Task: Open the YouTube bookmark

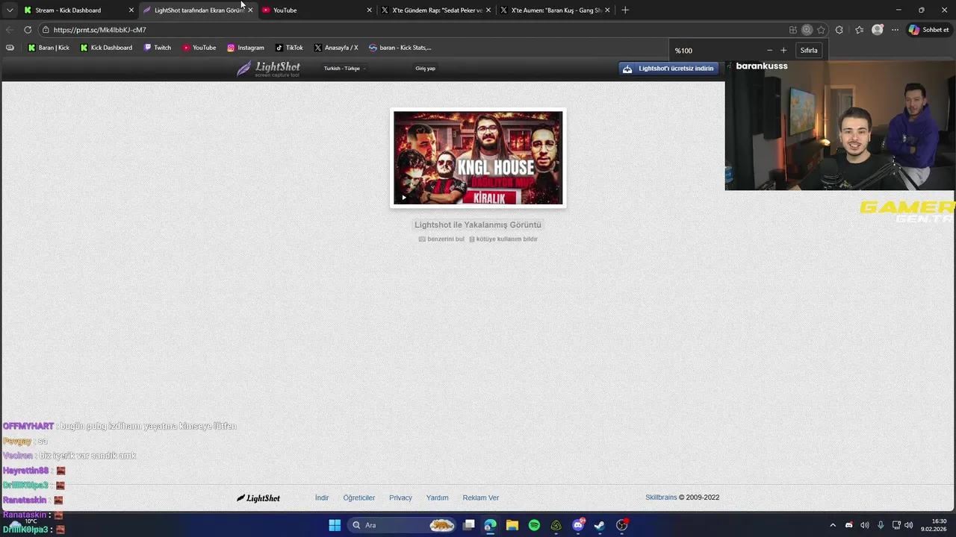Action: (x=199, y=48)
